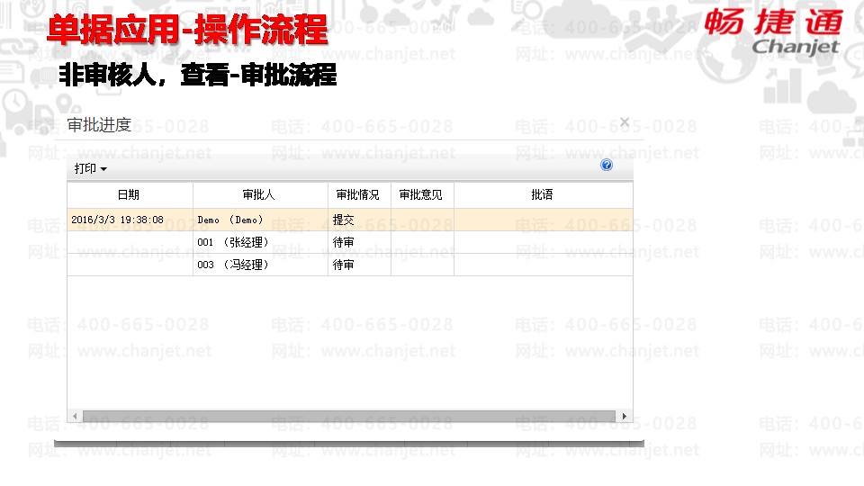
Task: Select the 001 (张经理) approver row
Action: point(350,242)
